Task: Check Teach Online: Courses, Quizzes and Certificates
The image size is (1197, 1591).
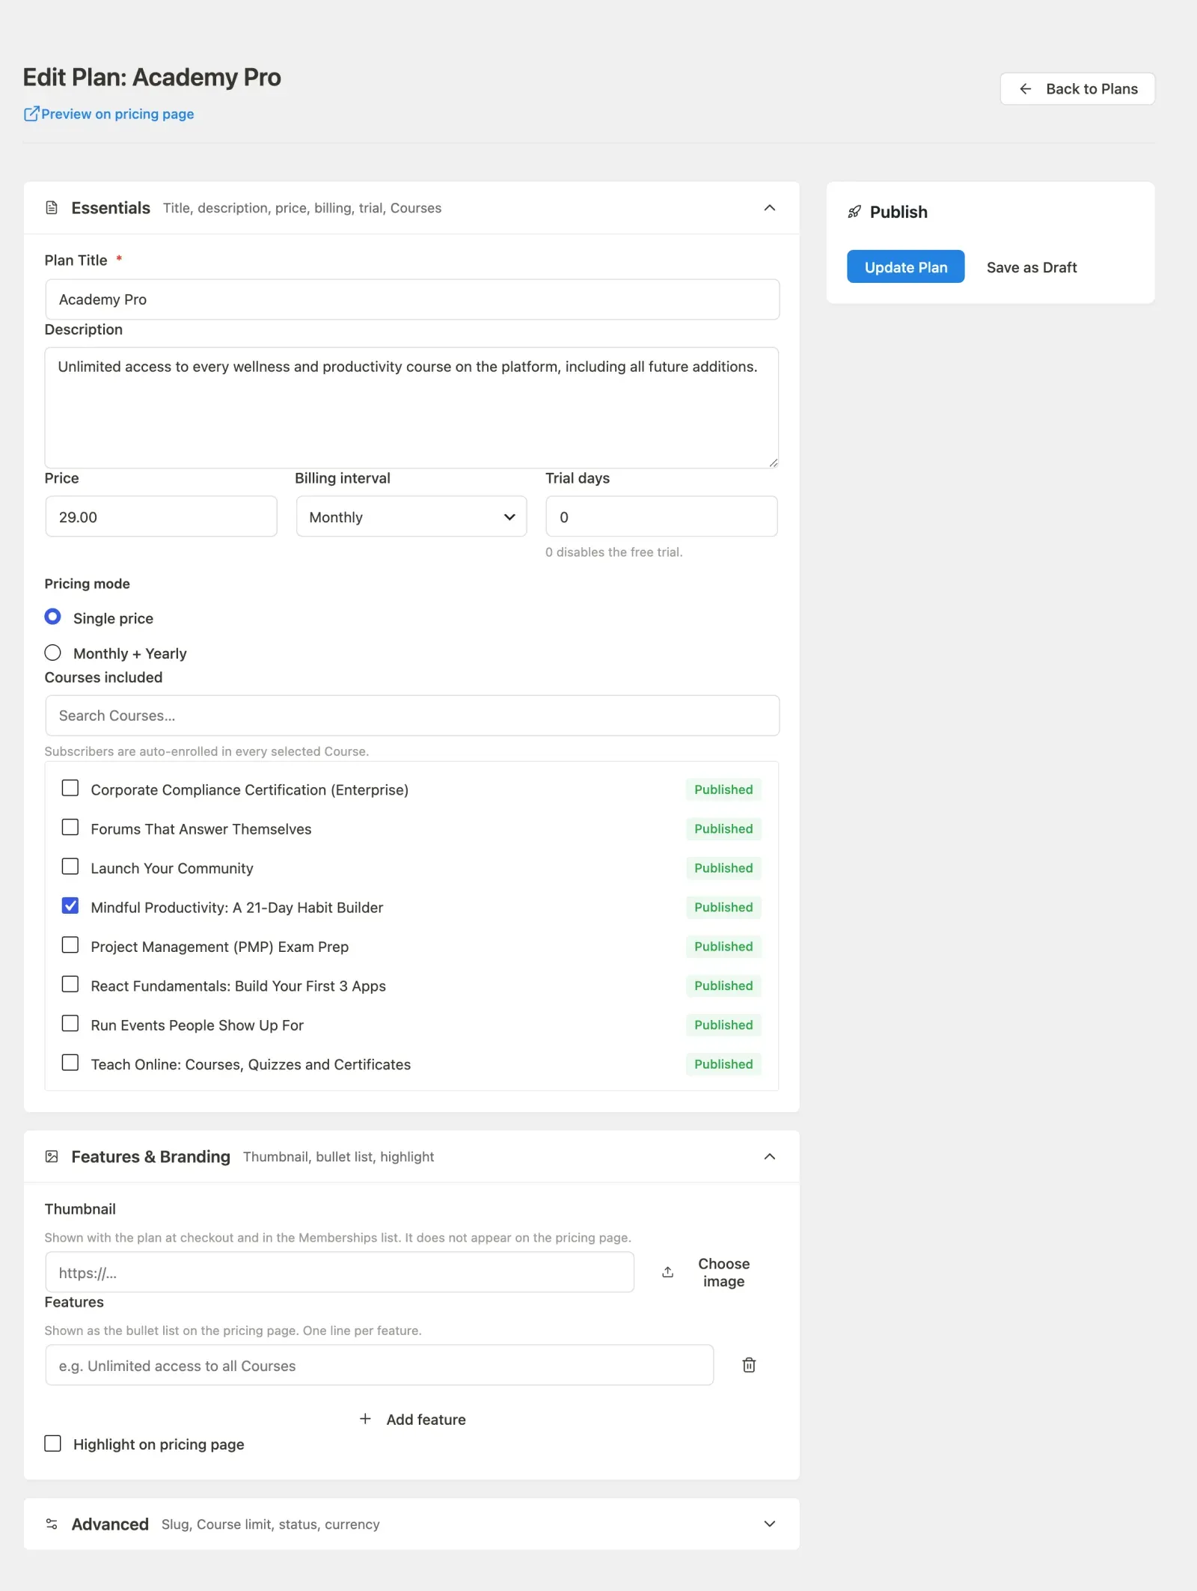Action: click(x=70, y=1063)
